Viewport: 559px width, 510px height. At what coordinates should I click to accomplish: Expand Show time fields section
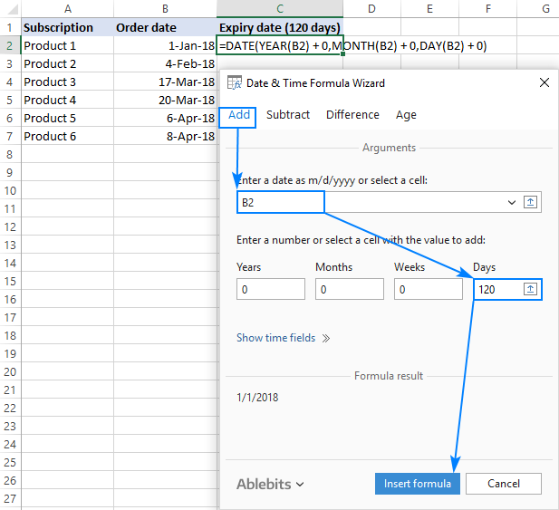(283, 338)
